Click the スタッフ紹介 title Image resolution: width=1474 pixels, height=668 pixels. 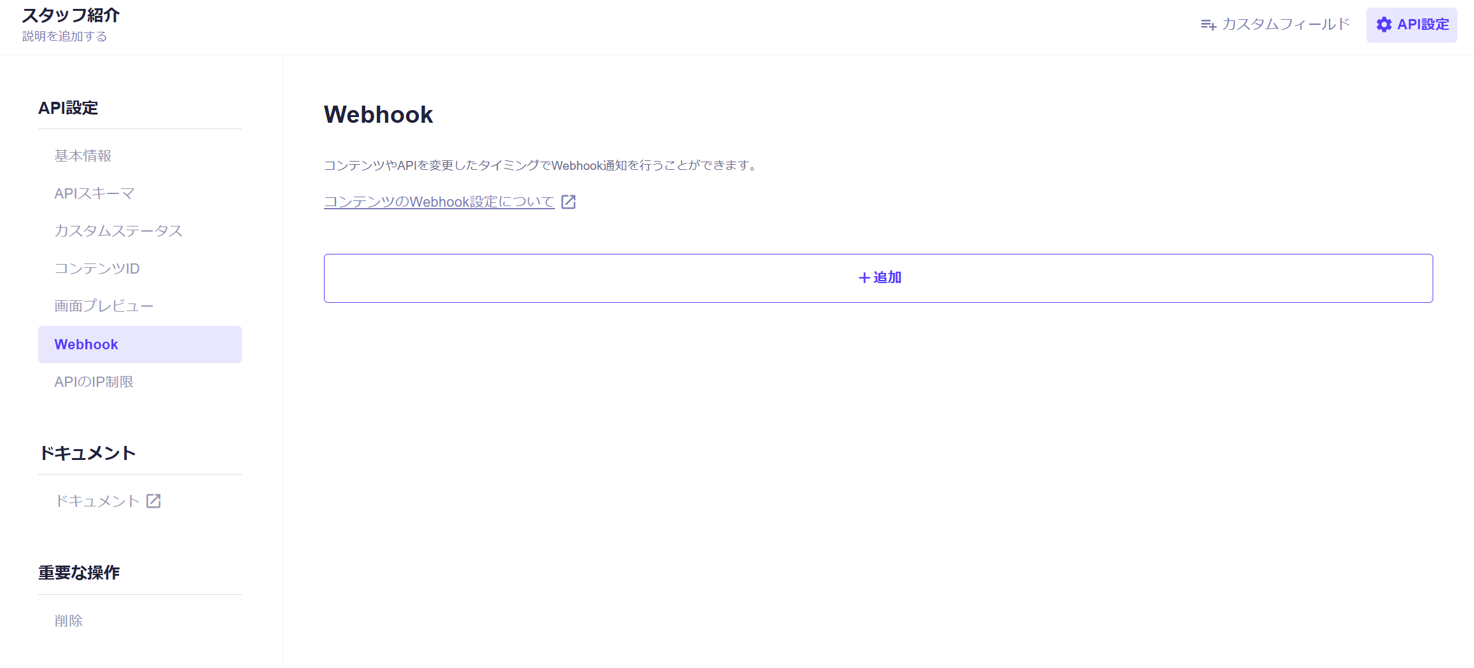tap(71, 15)
